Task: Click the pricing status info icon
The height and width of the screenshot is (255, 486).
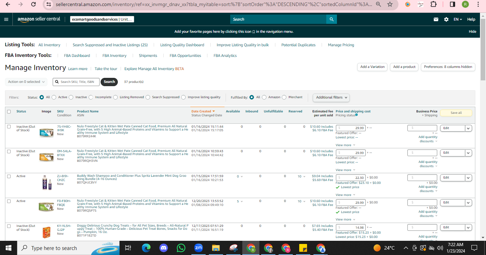Action: coord(356,115)
